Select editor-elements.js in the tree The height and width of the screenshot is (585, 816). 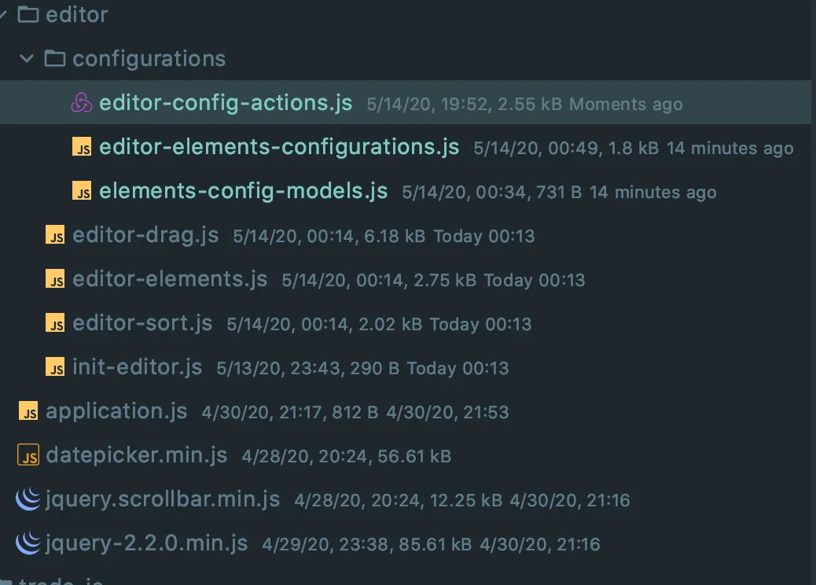170,279
